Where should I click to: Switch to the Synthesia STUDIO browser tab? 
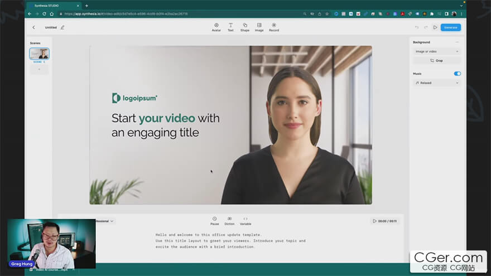51,6
